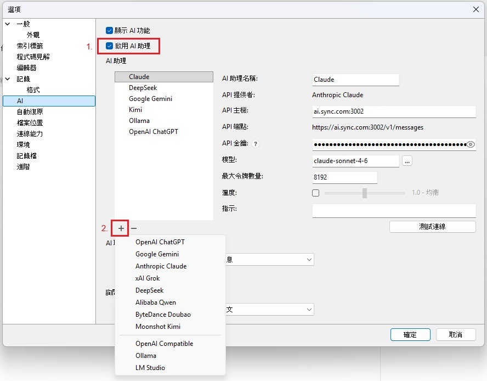This screenshot has width=487, height=381.
Task: Click the 測試連線 button
Action: pyautogui.click(x=432, y=227)
